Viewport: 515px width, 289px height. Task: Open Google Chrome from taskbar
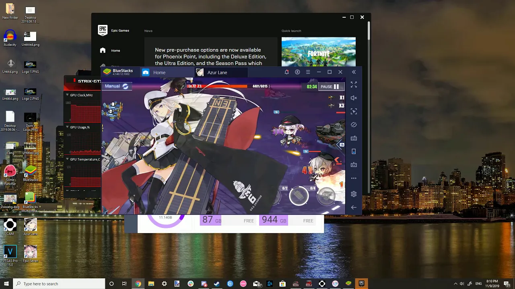[x=138, y=283]
